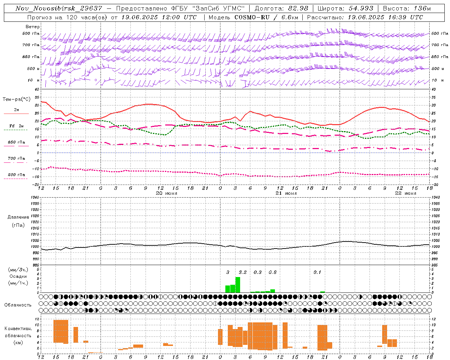
Task: Click the (гПа) unit label under Давление
Action: [x=18, y=225]
